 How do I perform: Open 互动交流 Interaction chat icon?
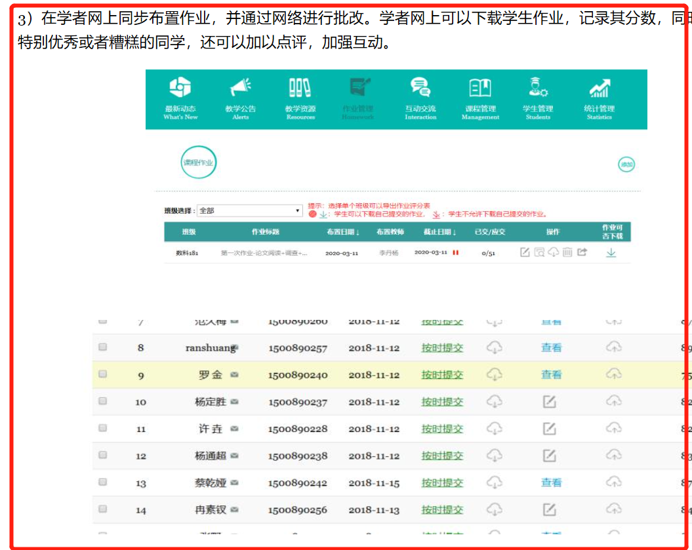click(x=420, y=88)
